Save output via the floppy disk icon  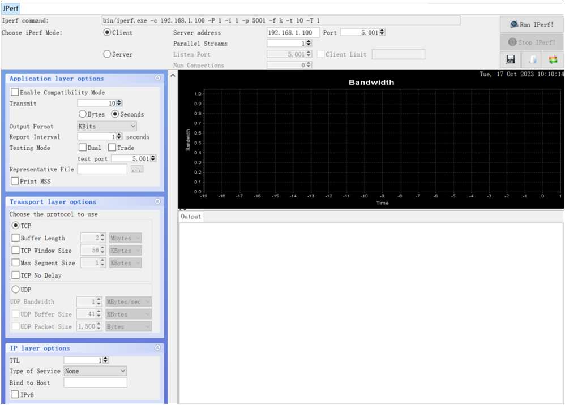click(x=510, y=59)
